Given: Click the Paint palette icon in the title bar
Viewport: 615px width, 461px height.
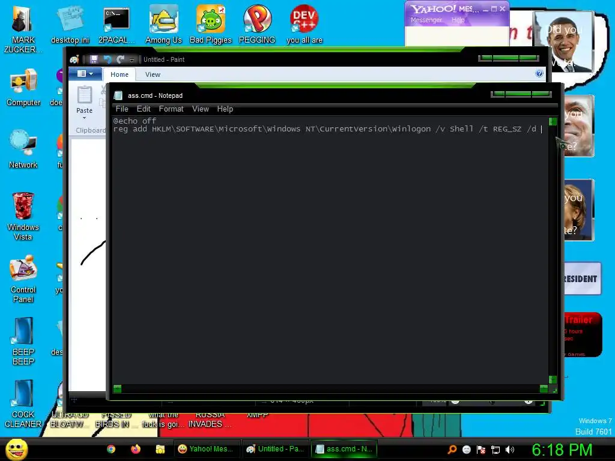Looking at the screenshot, I should tap(74, 59).
